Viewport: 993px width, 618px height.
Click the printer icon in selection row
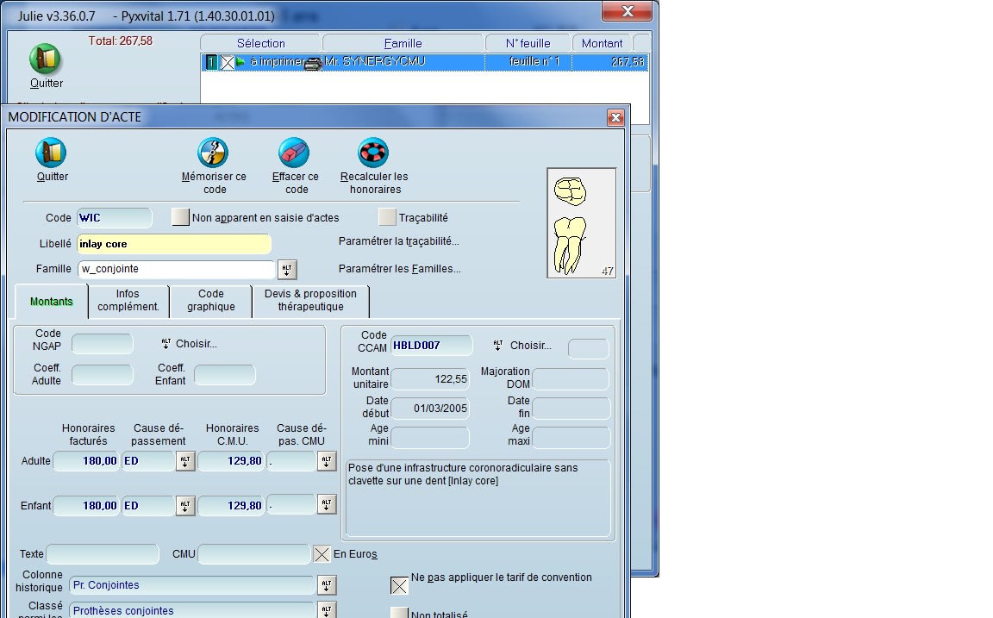314,62
